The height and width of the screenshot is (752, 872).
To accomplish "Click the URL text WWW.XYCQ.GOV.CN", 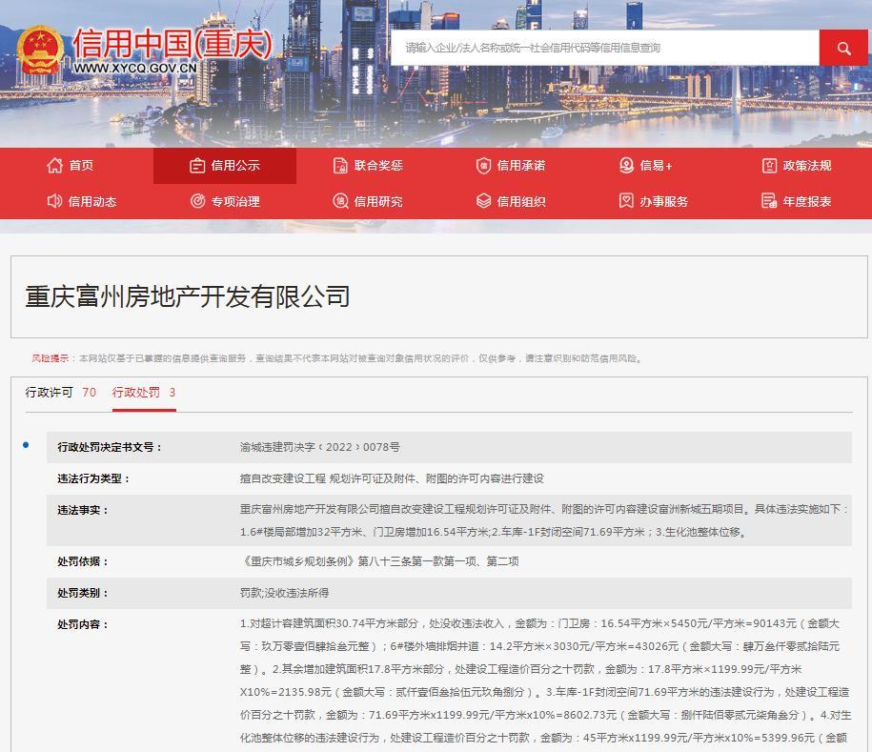I will coord(135,68).
